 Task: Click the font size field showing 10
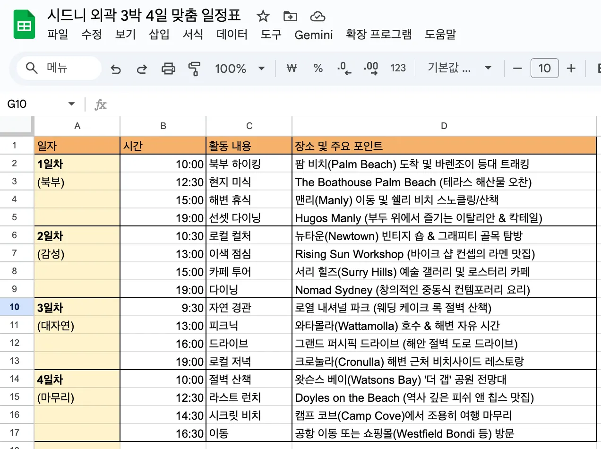(x=544, y=69)
